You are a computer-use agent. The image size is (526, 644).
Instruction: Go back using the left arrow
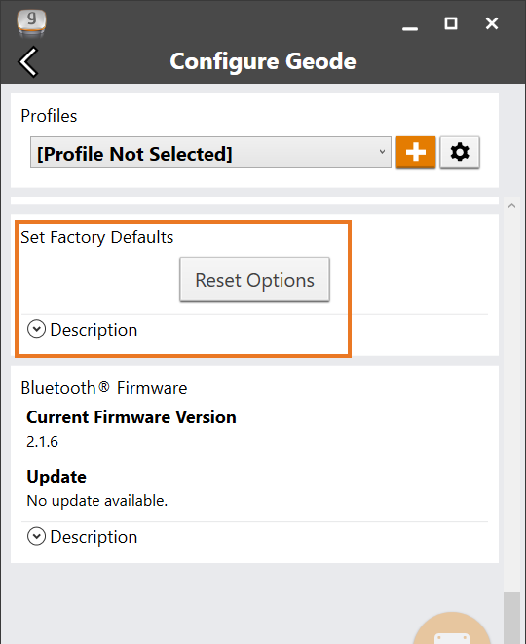[x=28, y=62]
